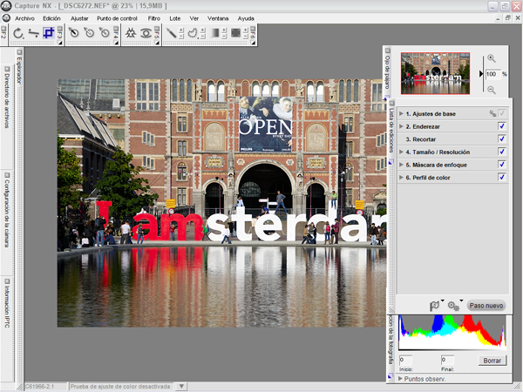Click the lasso plus mode button
This screenshot has height=392, width=523.
pyautogui.click(x=203, y=30)
